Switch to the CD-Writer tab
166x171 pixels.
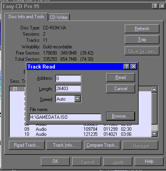tap(59, 17)
